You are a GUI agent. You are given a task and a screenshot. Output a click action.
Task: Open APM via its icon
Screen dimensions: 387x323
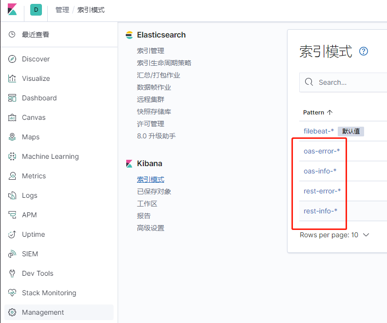[x=12, y=215]
